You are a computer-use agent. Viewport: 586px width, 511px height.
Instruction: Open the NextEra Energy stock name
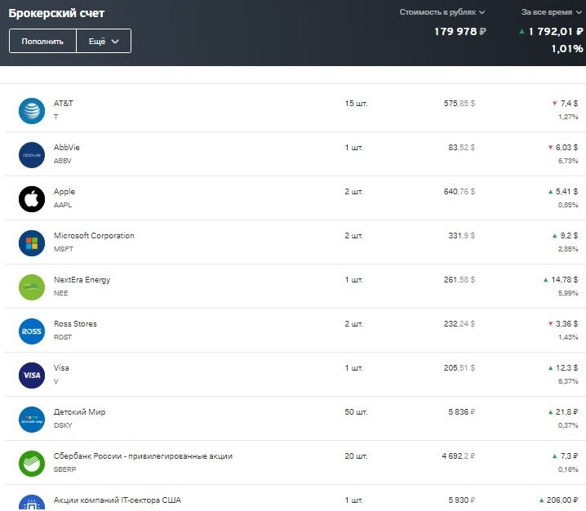pos(82,280)
